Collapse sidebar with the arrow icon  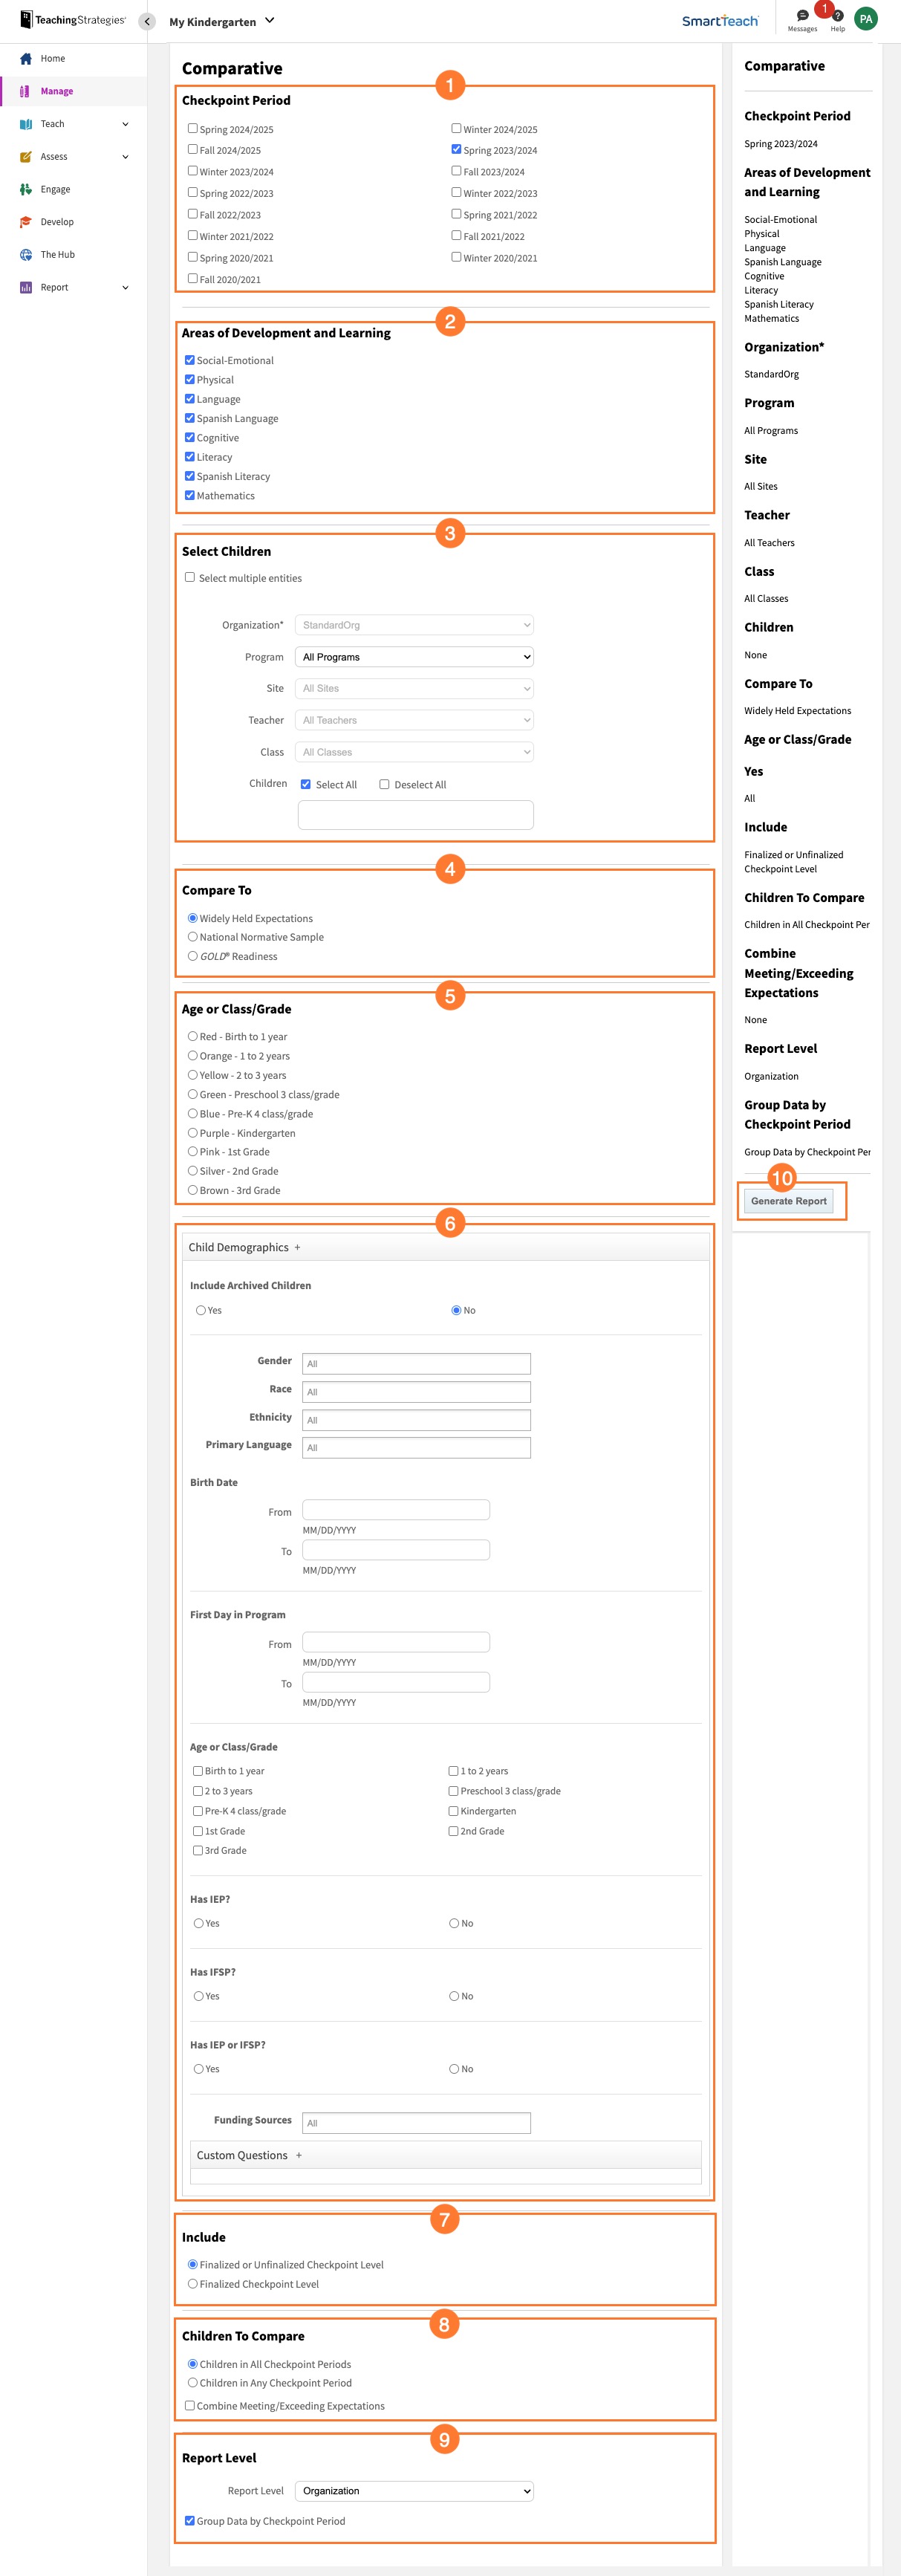147,21
